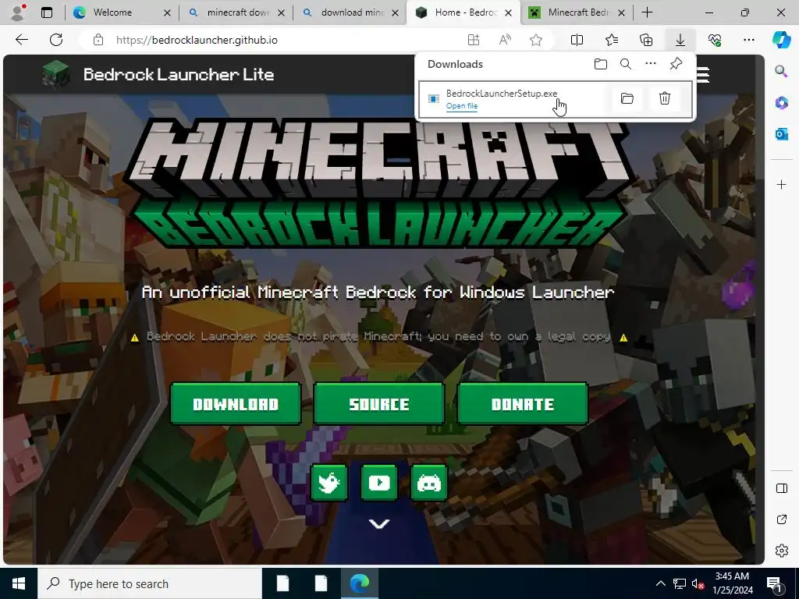Image resolution: width=799 pixels, height=599 pixels.
Task: View site information lock icon
Action: (x=98, y=40)
